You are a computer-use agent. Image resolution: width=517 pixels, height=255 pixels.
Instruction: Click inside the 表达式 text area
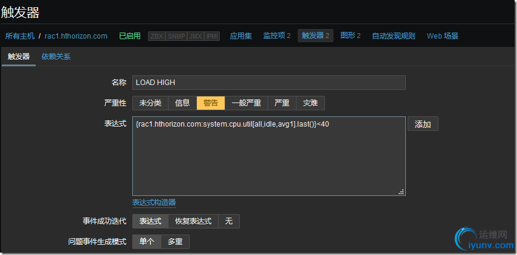pyautogui.click(x=269, y=156)
